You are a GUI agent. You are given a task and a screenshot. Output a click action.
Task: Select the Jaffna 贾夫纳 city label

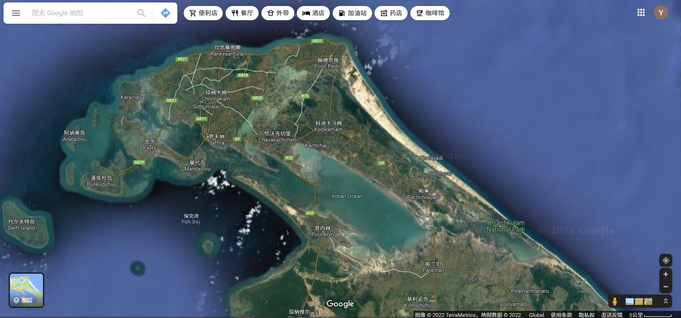coord(216,140)
